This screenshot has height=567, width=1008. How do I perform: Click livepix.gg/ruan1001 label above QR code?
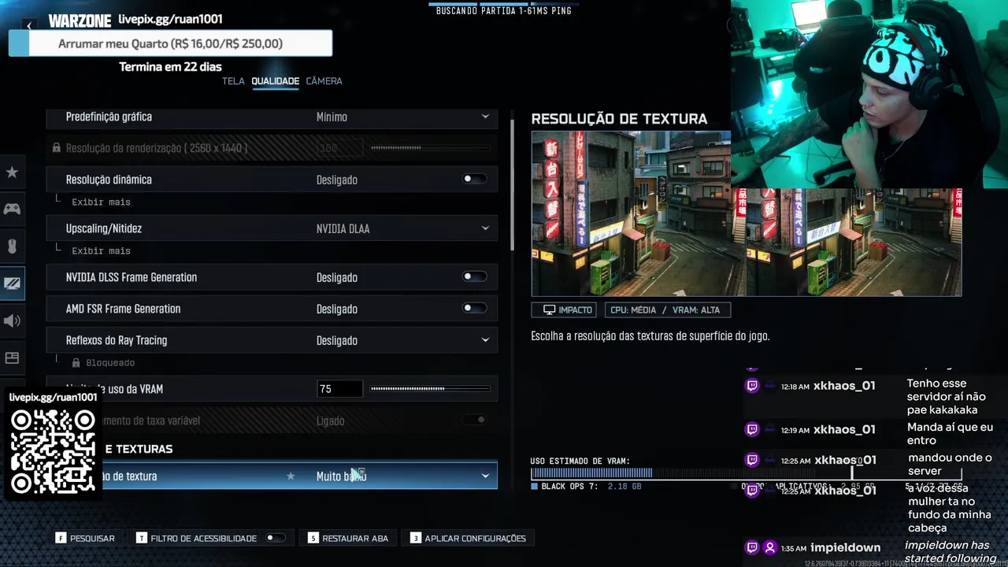point(54,398)
